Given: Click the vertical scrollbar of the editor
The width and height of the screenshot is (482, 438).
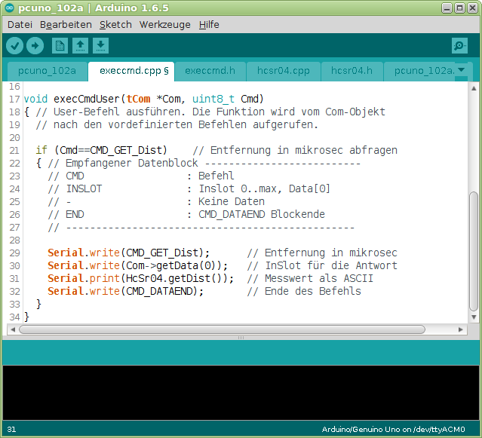Looking at the screenshot, I should [473, 249].
